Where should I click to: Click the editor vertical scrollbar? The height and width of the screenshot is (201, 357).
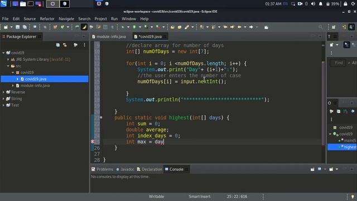(x=323, y=103)
